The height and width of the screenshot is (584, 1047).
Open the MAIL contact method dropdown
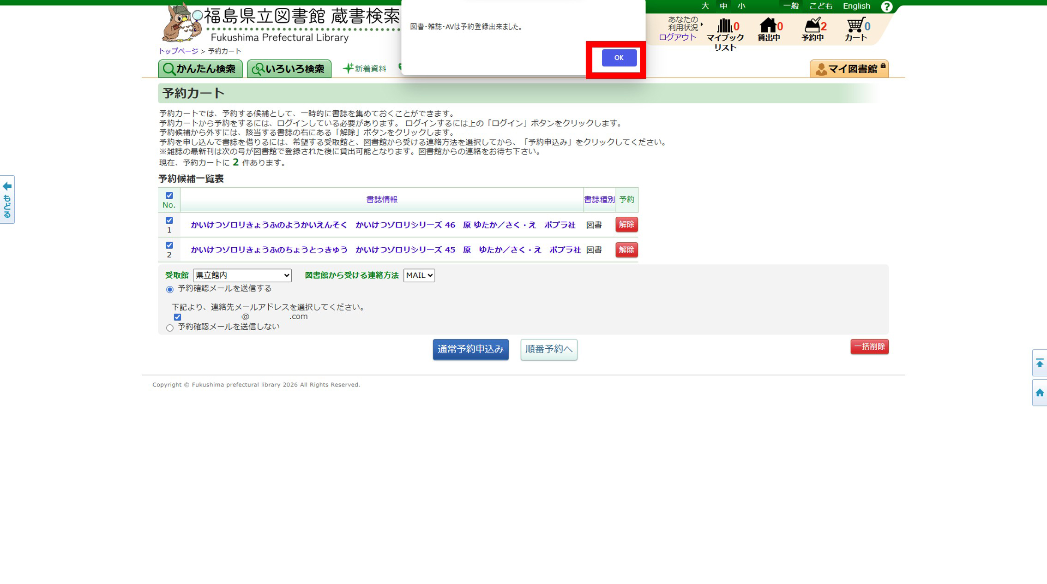pos(419,275)
